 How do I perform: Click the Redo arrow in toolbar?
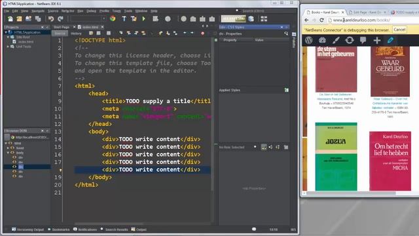click(x=60, y=19)
